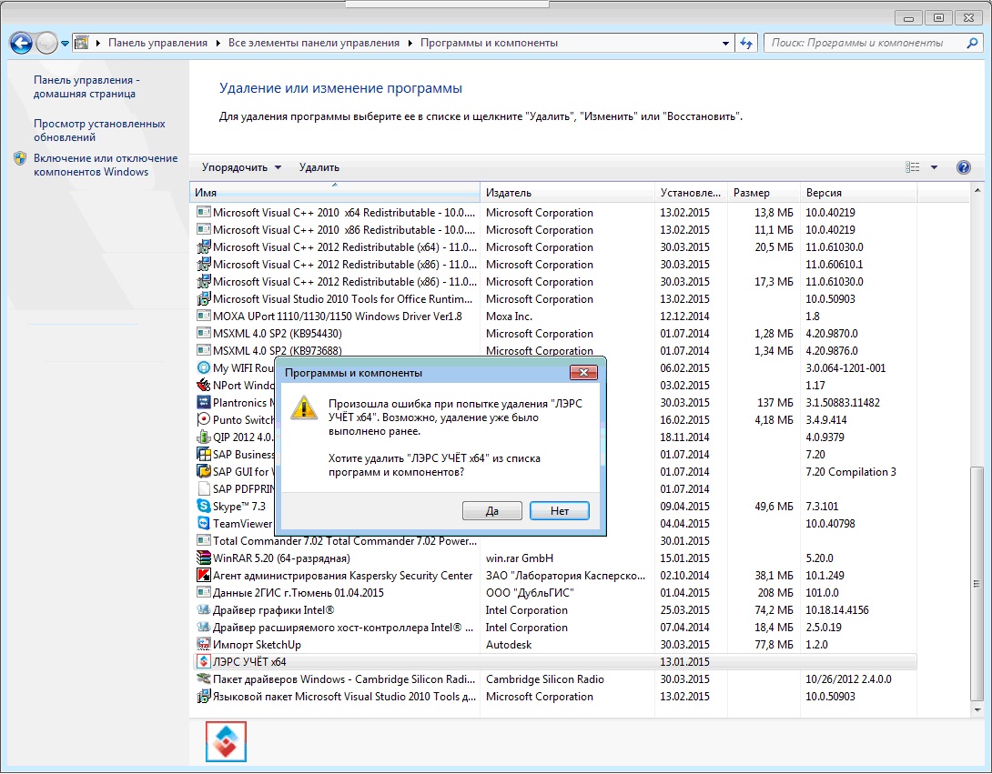Sort list by the Версия column header
Screen dimensions: 992x774
(858, 193)
